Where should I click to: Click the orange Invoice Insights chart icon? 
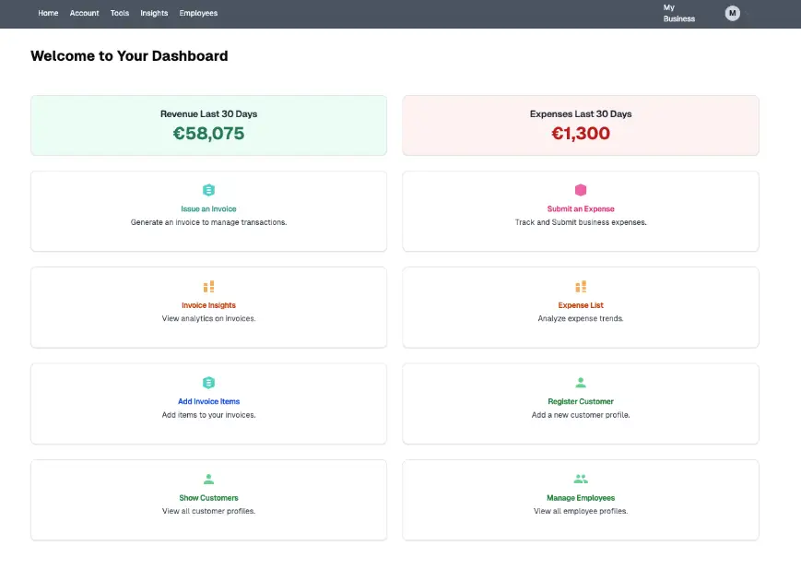click(208, 287)
